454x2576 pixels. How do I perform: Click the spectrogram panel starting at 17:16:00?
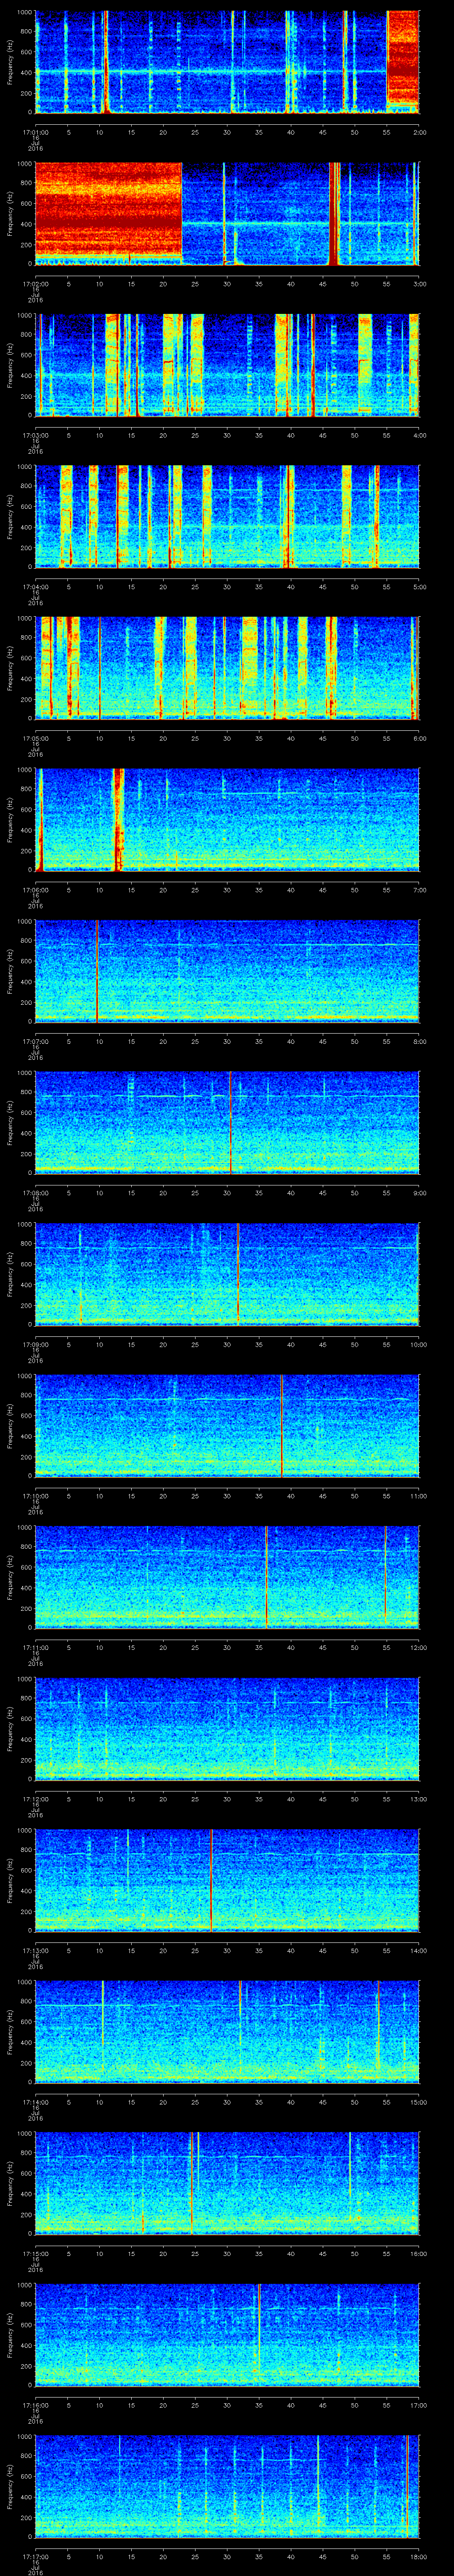[x=227, y=2335]
